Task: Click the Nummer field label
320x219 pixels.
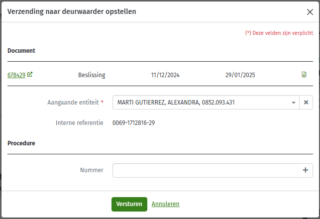Action: [x=92, y=170]
